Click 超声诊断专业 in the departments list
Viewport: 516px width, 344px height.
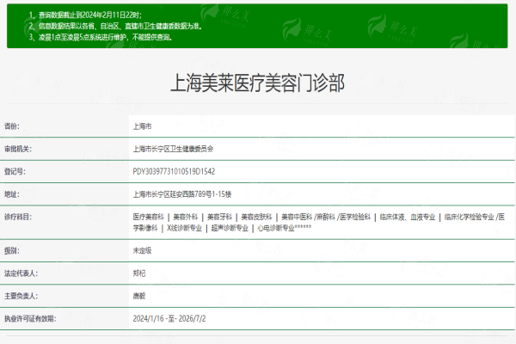230,228
